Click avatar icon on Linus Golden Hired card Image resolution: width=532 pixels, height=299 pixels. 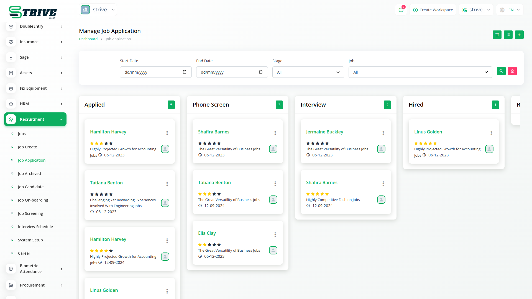[x=489, y=149]
